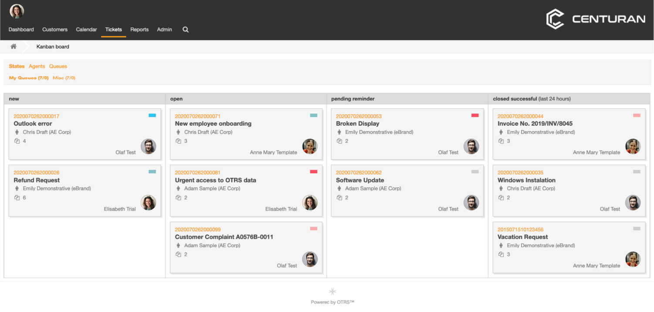This screenshot has height=312, width=654.
Task: Select the My Queues (7/0) filter
Action: pos(29,78)
